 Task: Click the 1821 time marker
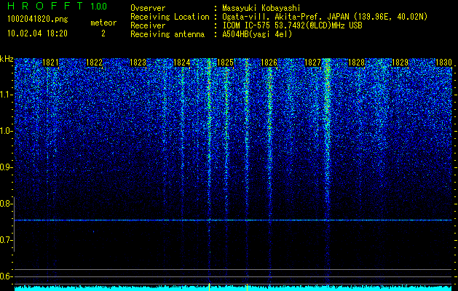[50, 63]
